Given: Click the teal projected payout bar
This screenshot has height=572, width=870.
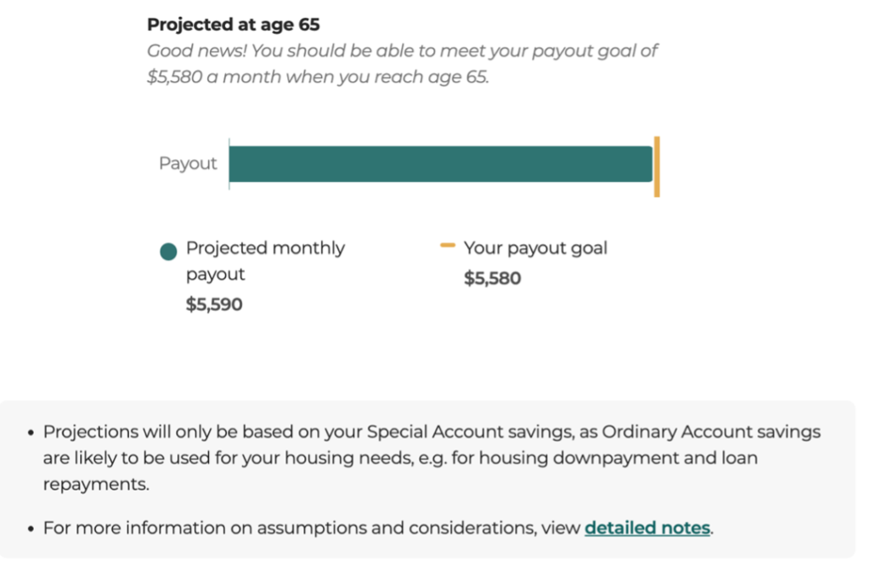Looking at the screenshot, I should [441, 164].
